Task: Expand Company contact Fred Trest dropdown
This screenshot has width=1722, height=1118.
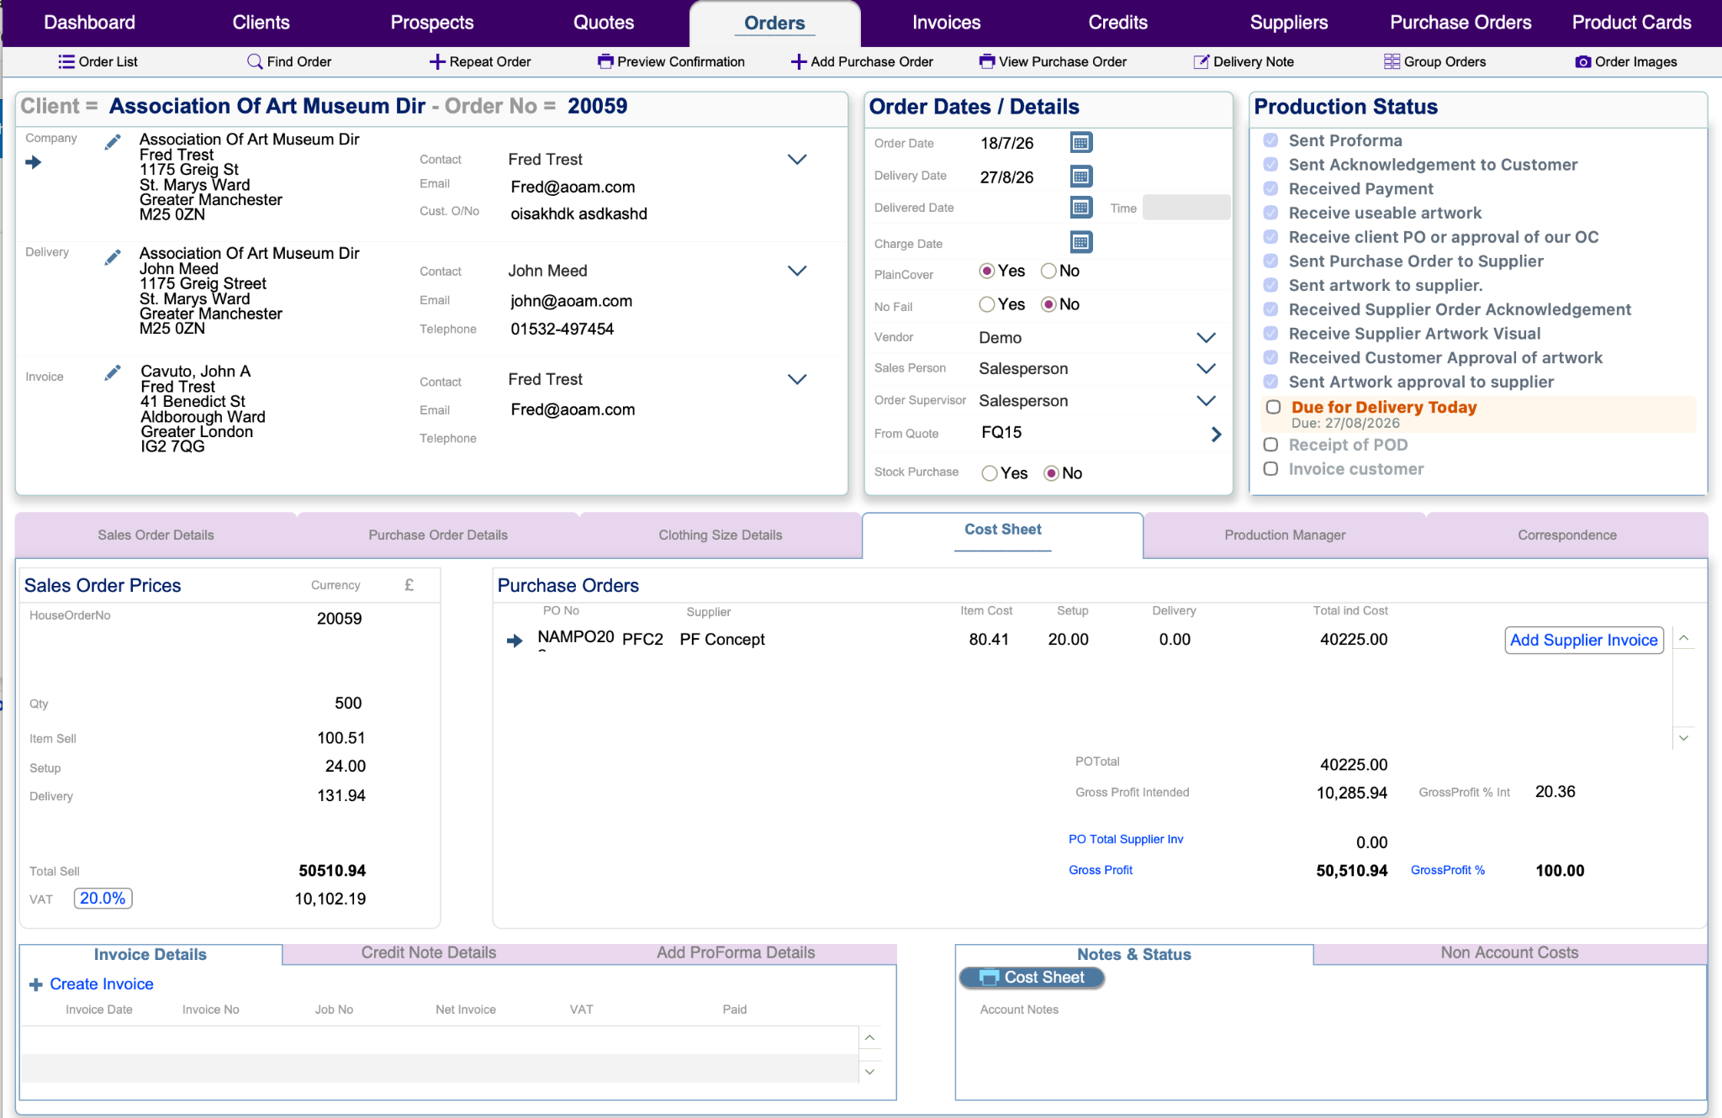Action: point(797,159)
